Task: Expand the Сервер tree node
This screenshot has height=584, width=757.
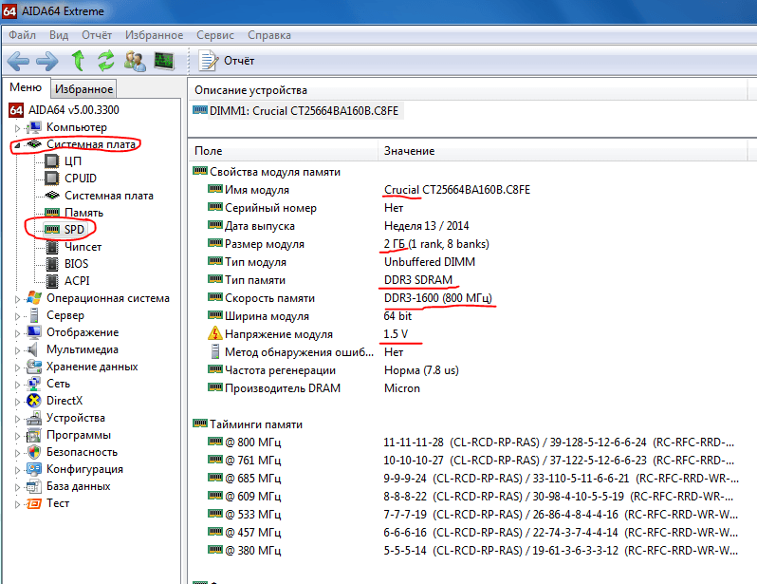Action: click(17, 316)
